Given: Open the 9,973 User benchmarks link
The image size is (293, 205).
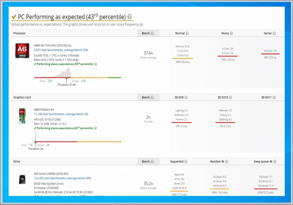Looking at the screenshot, I should (x=61, y=50).
